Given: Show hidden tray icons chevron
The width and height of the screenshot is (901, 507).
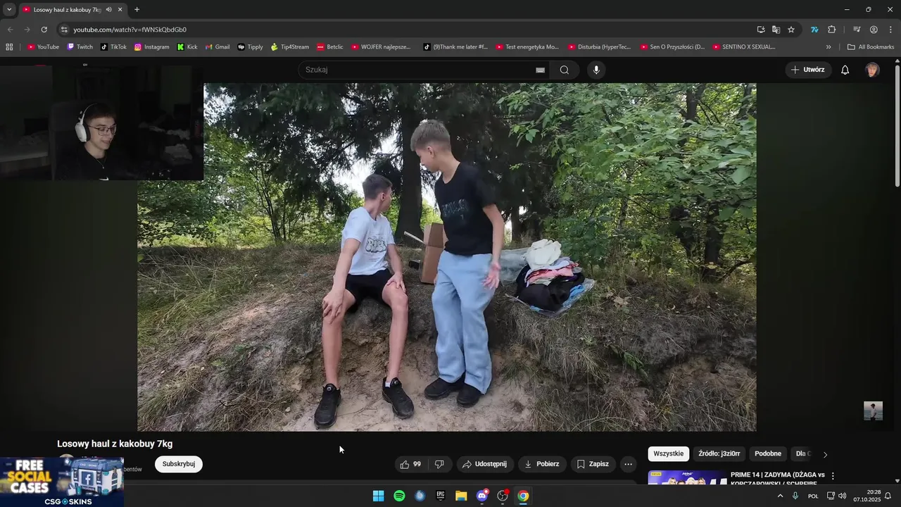Looking at the screenshot, I should pyautogui.click(x=780, y=496).
